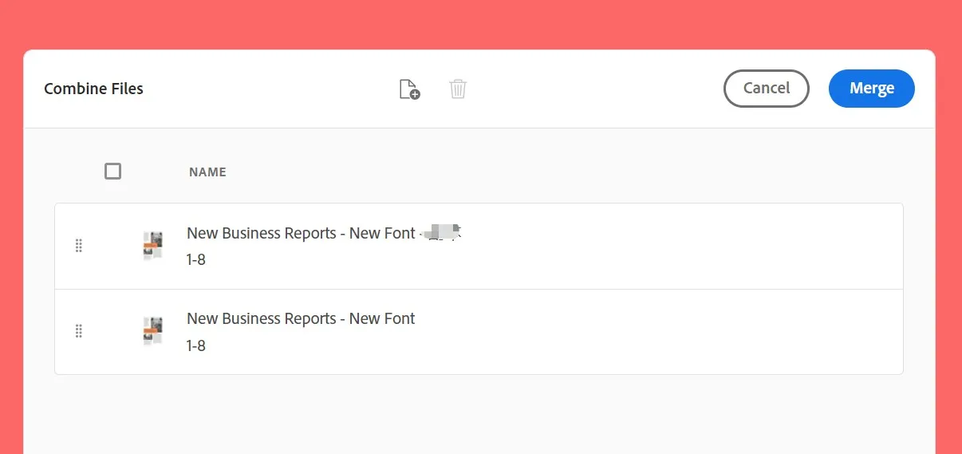The height and width of the screenshot is (454, 962).
Task: Click the Combine Files title
Action: point(93,89)
